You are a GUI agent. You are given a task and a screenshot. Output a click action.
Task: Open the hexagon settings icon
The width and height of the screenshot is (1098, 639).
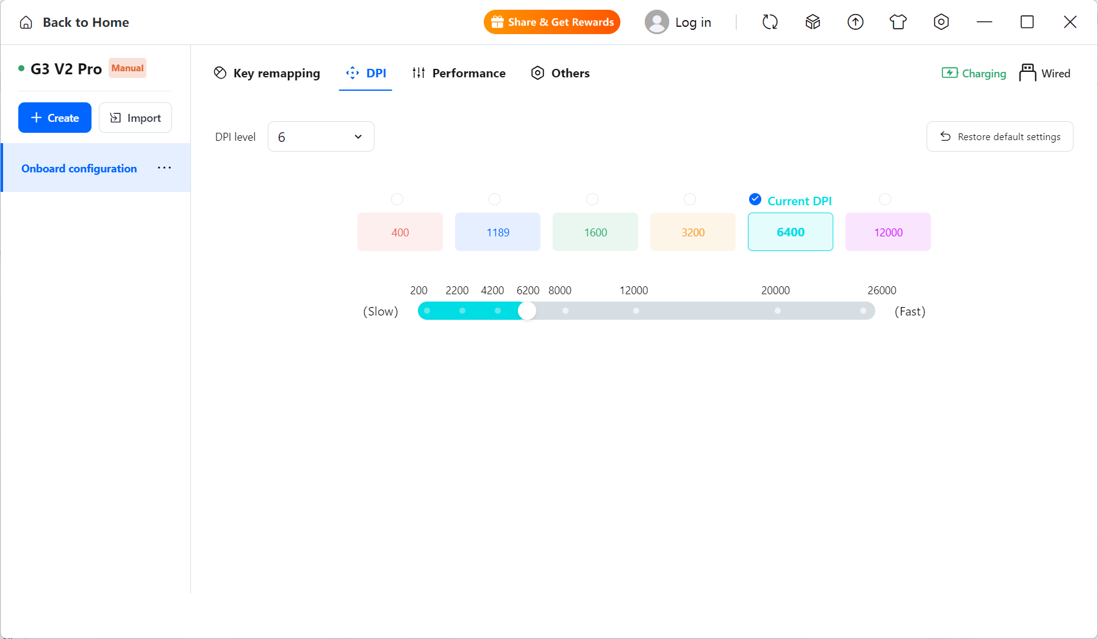(941, 22)
